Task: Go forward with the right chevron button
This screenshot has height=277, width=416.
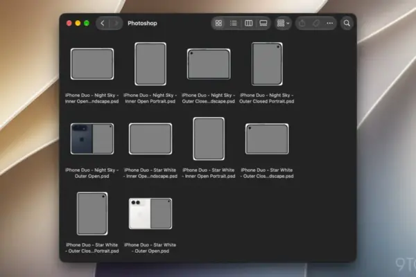Action: point(116,24)
